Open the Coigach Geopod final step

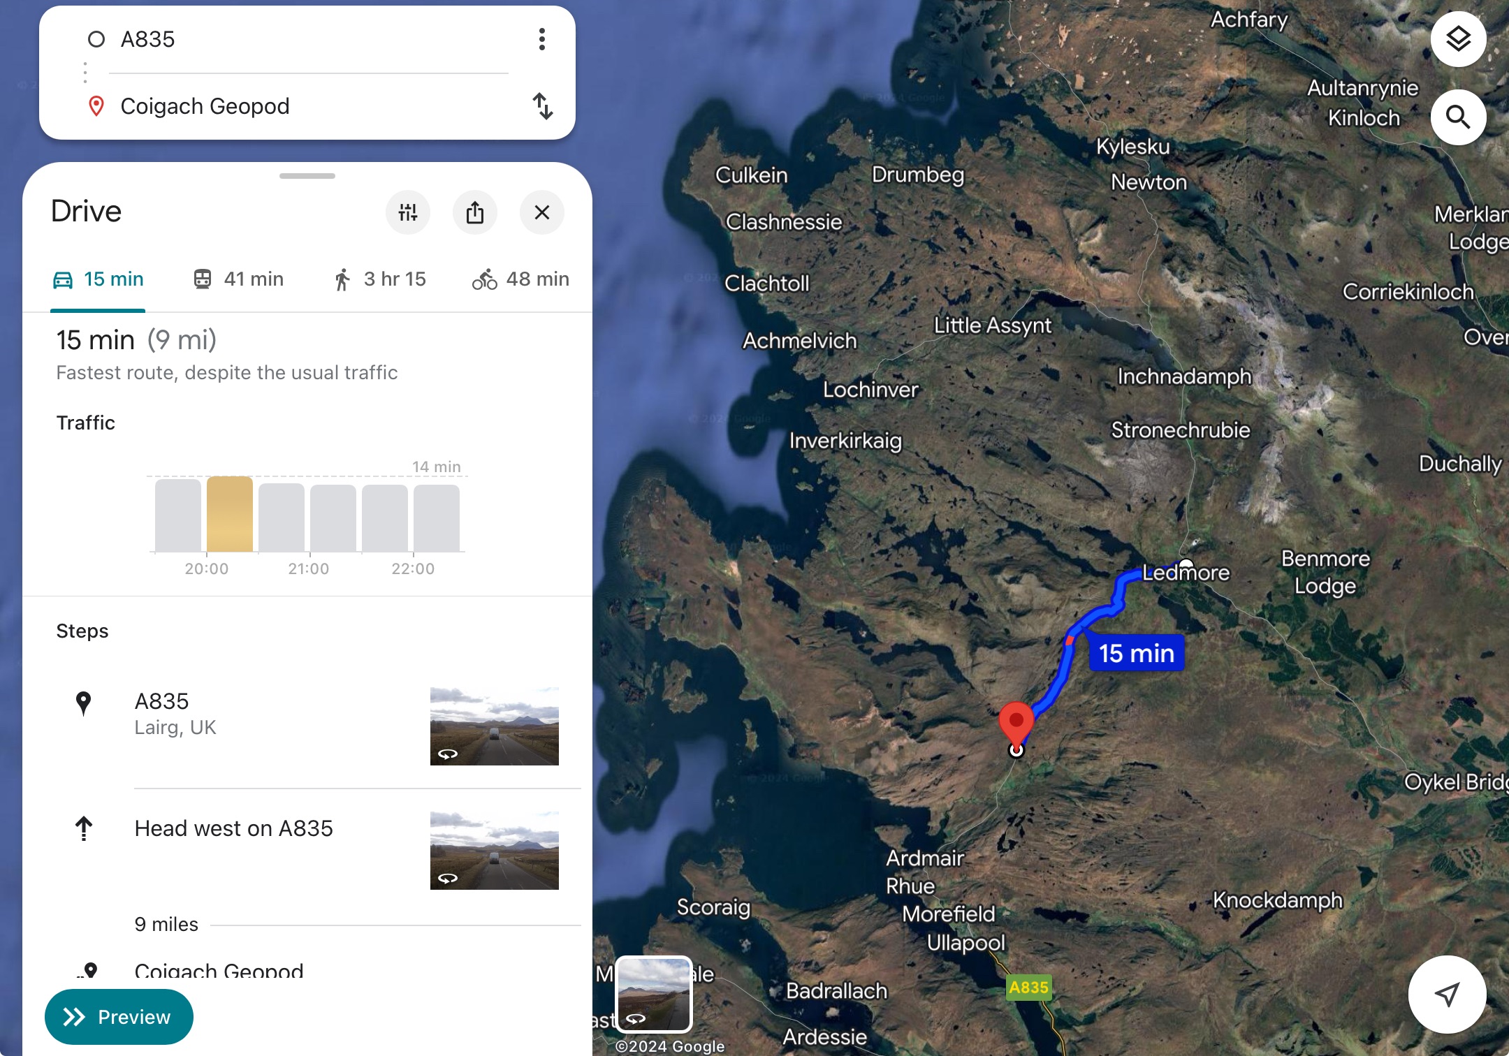tap(219, 971)
